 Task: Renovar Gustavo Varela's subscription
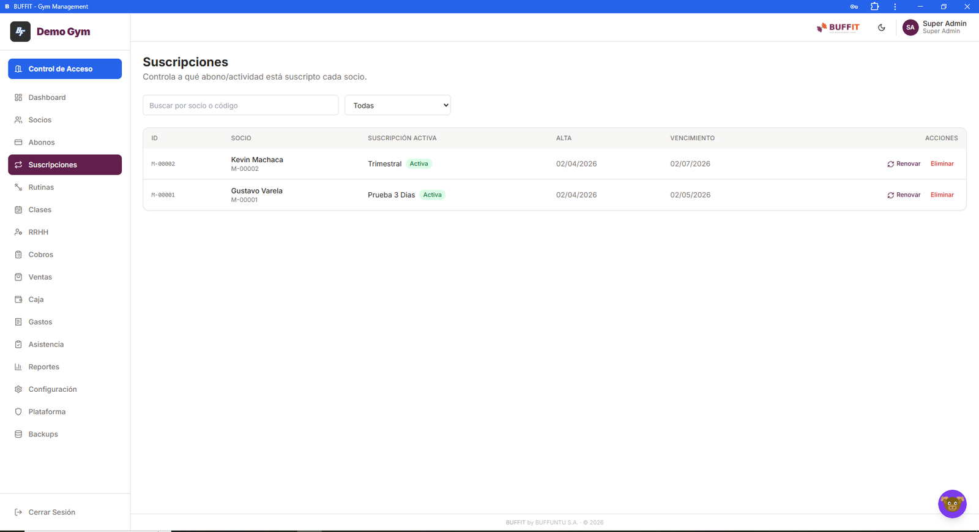[904, 195]
